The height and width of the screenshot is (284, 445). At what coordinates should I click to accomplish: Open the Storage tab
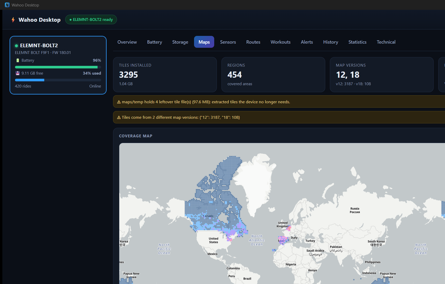coord(180,42)
